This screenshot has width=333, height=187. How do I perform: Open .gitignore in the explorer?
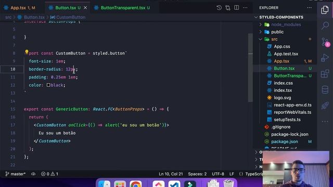click(x=280, y=127)
